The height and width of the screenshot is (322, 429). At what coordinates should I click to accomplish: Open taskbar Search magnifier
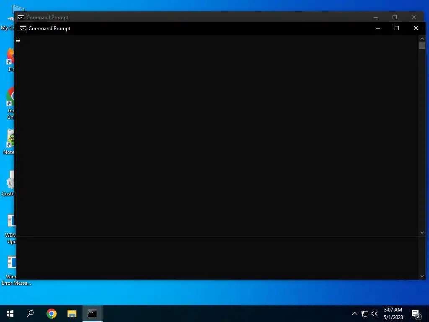coord(30,314)
